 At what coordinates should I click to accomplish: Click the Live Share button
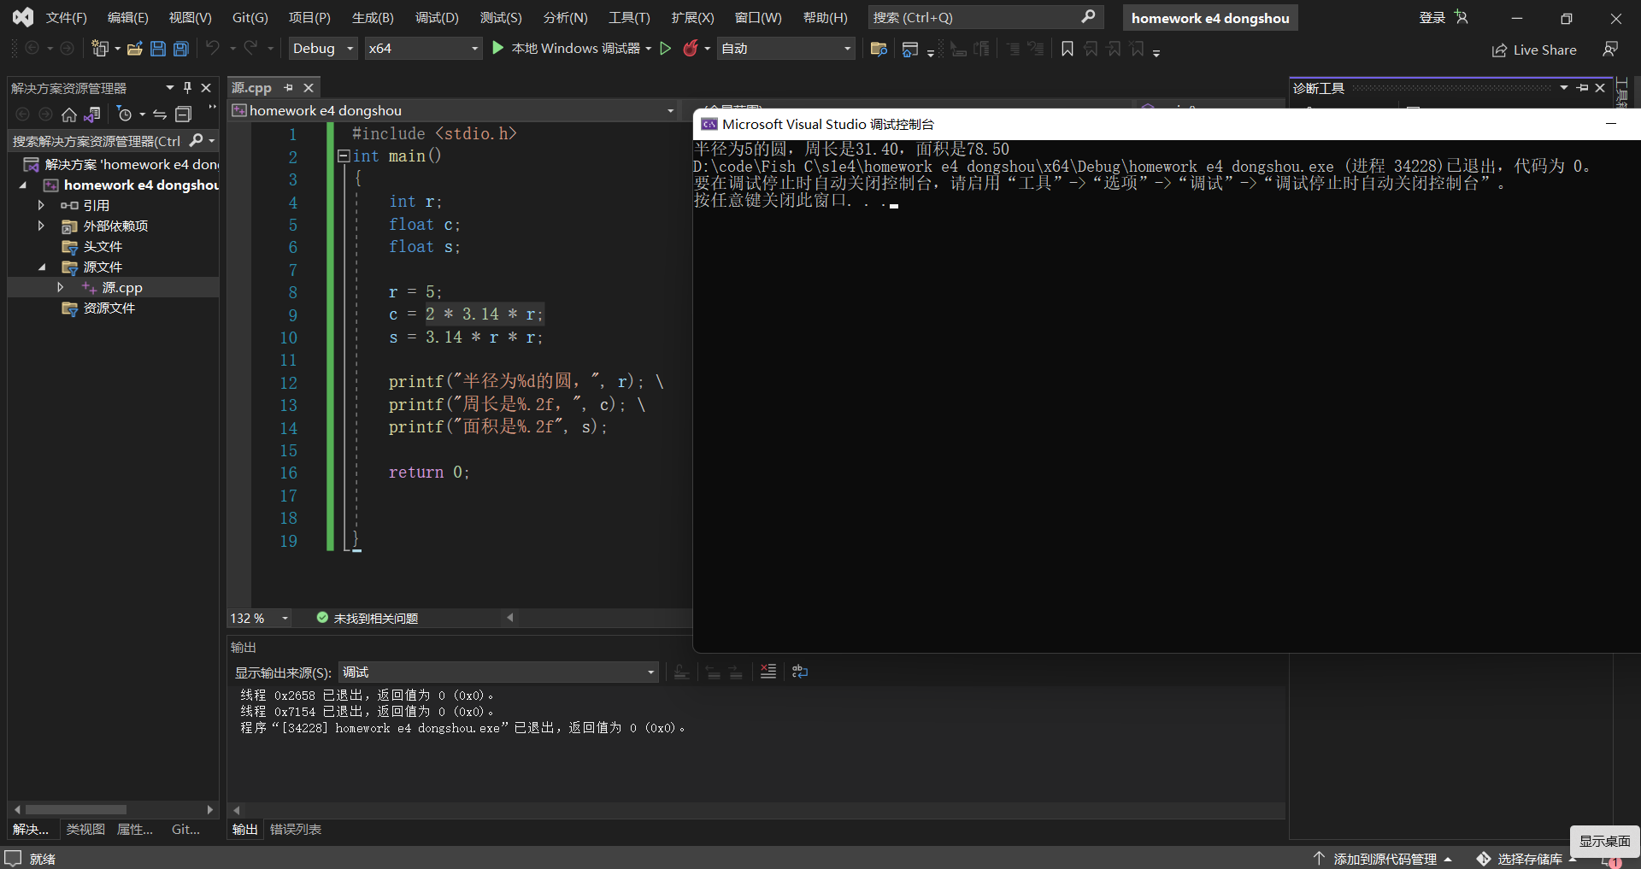point(1534,50)
